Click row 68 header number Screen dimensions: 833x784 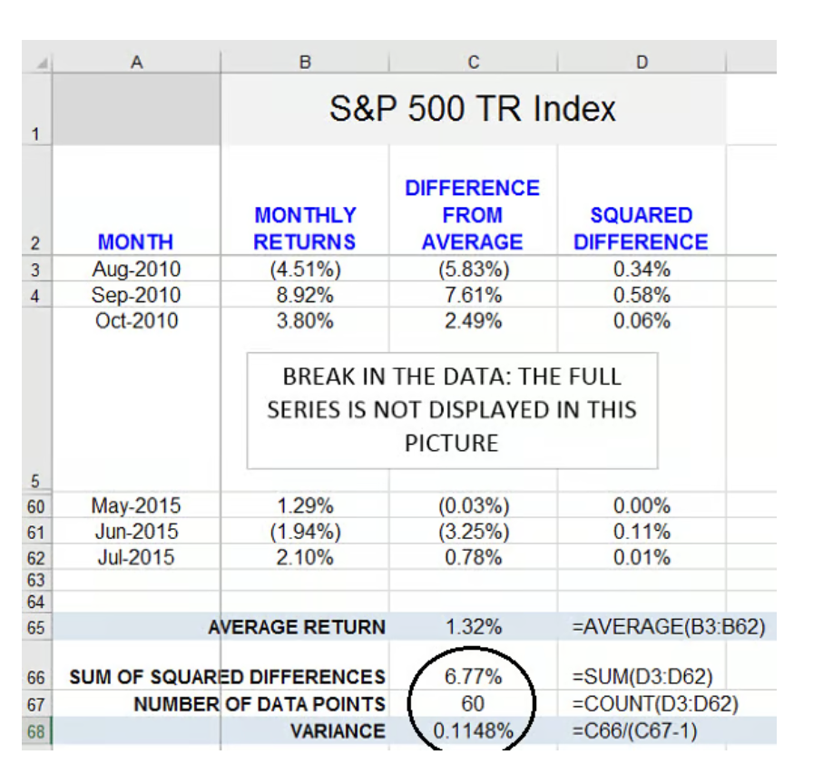tap(34, 731)
